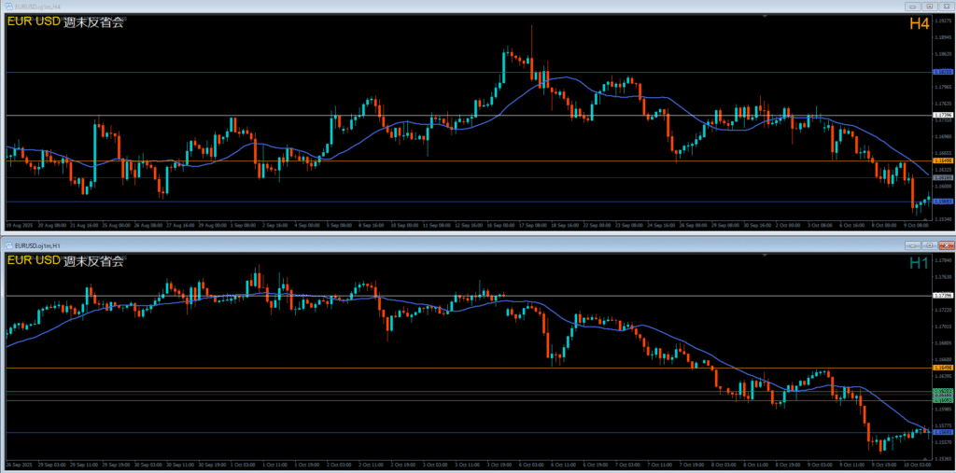Click the upper green price tag on H1 chart

(x=942, y=391)
